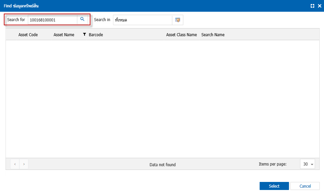Close the Find dialog with X
Screen dimensions: 324x193
coord(319,6)
